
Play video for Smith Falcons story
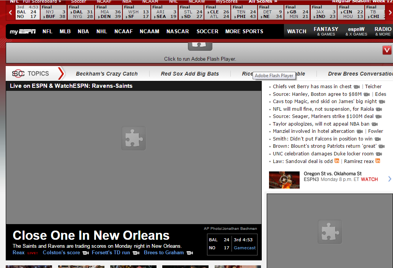pyautogui.click(x=378, y=139)
